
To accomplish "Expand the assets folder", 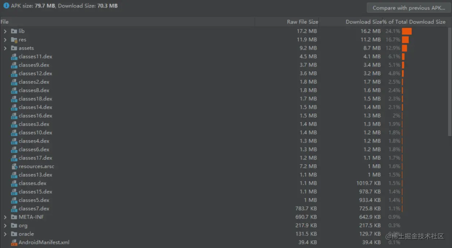I will tap(5, 48).
